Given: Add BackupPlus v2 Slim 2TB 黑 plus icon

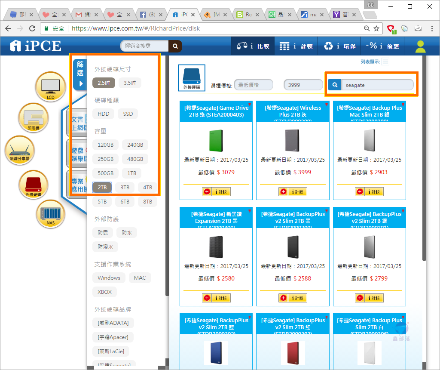Looking at the screenshot, I should (x=284, y=298).
